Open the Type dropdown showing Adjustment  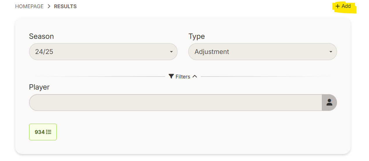point(262,52)
